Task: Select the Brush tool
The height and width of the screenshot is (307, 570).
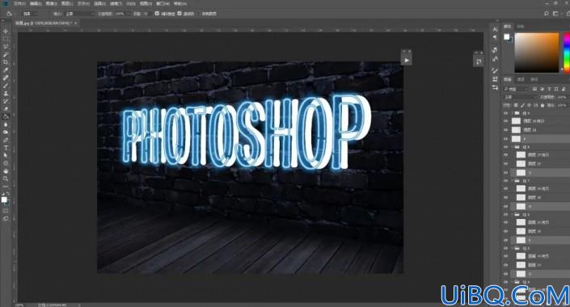Action: [x=6, y=86]
